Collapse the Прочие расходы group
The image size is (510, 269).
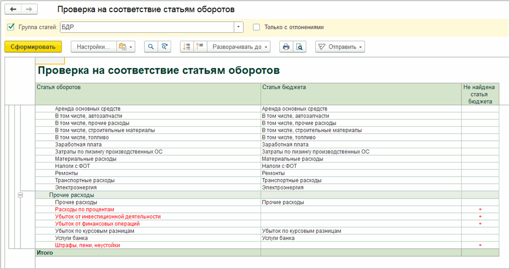(x=21, y=195)
